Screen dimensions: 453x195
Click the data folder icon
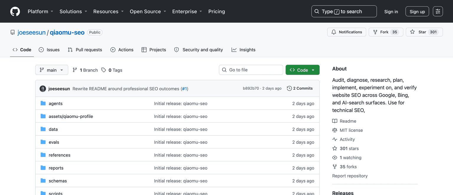point(43,129)
